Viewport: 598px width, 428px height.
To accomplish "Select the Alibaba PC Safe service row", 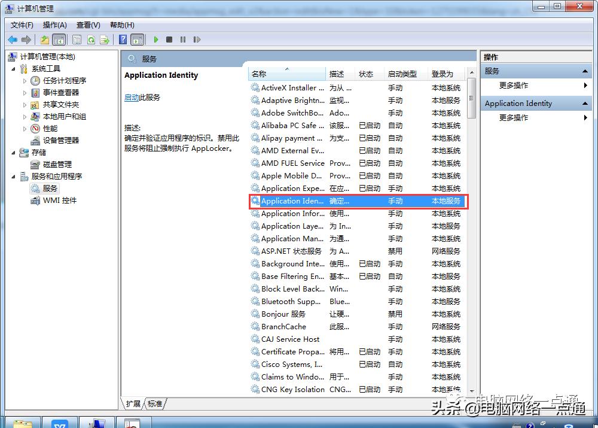I will click(x=357, y=126).
